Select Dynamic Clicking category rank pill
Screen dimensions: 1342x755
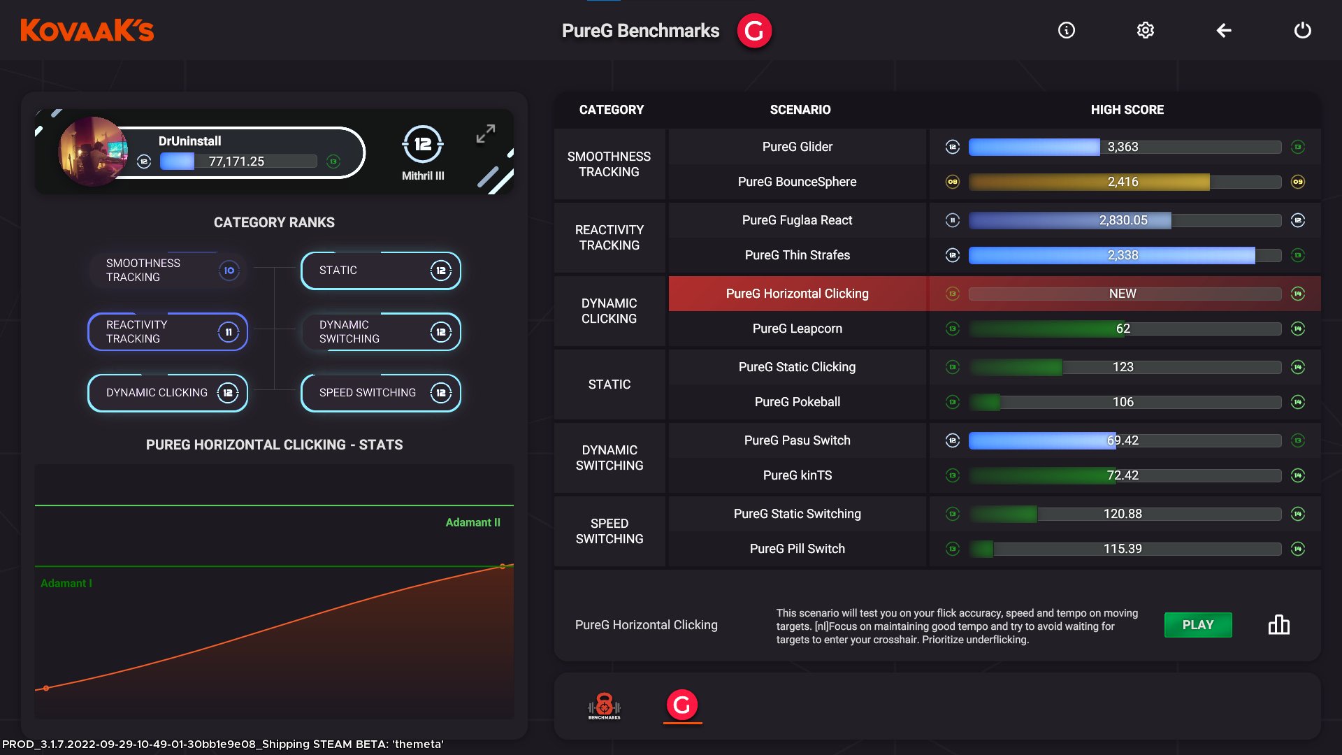168,393
